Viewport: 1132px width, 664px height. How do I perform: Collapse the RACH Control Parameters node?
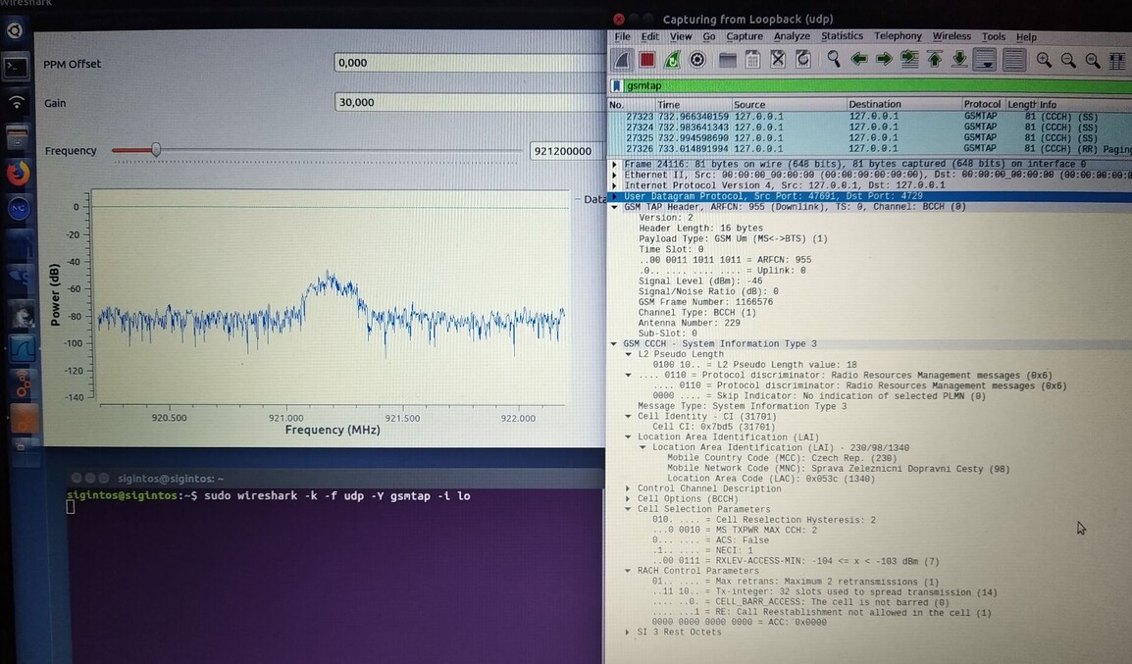coord(628,571)
